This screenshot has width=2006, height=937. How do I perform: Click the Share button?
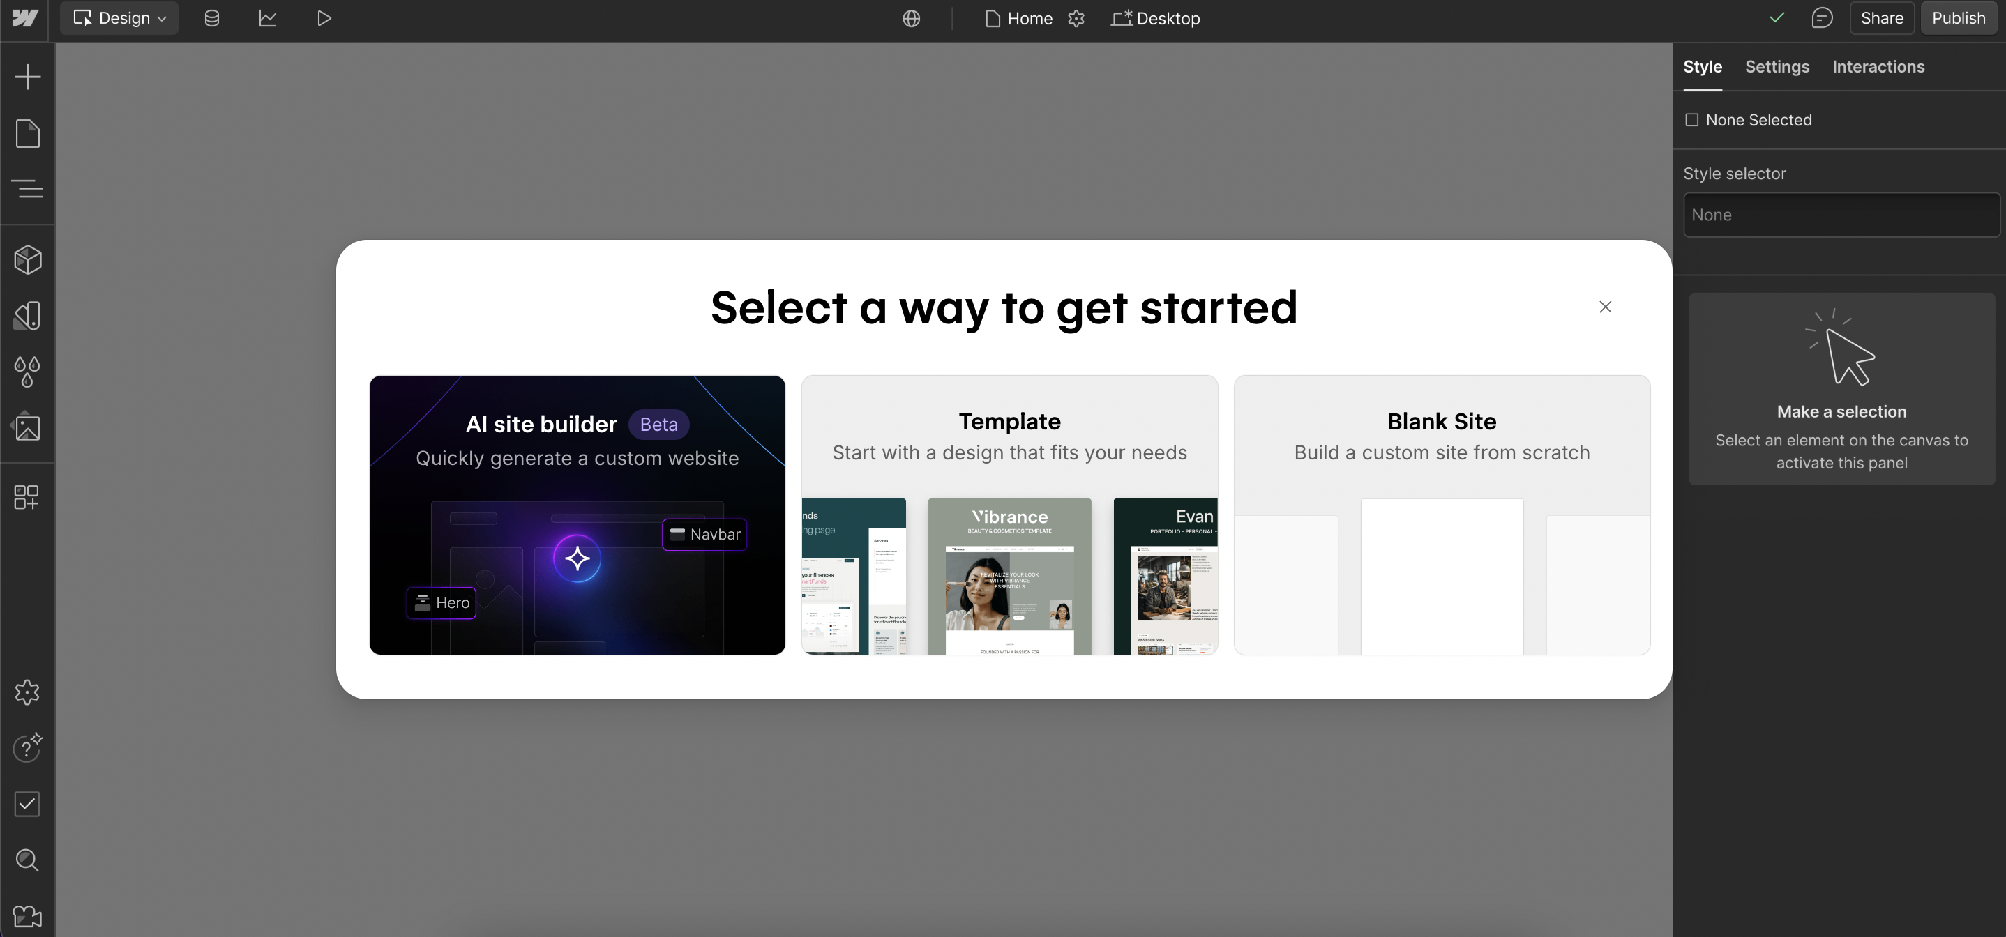click(1881, 18)
